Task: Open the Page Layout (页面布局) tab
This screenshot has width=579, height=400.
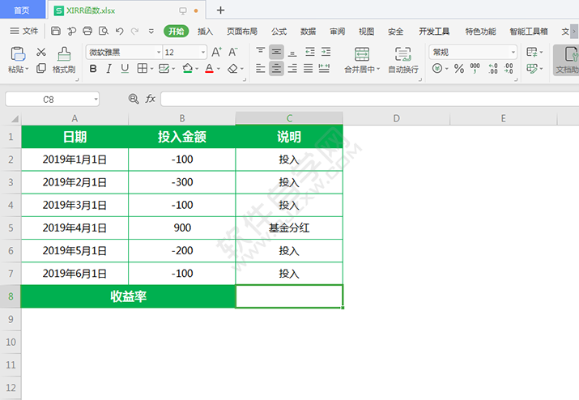Action: click(x=242, y=32)
